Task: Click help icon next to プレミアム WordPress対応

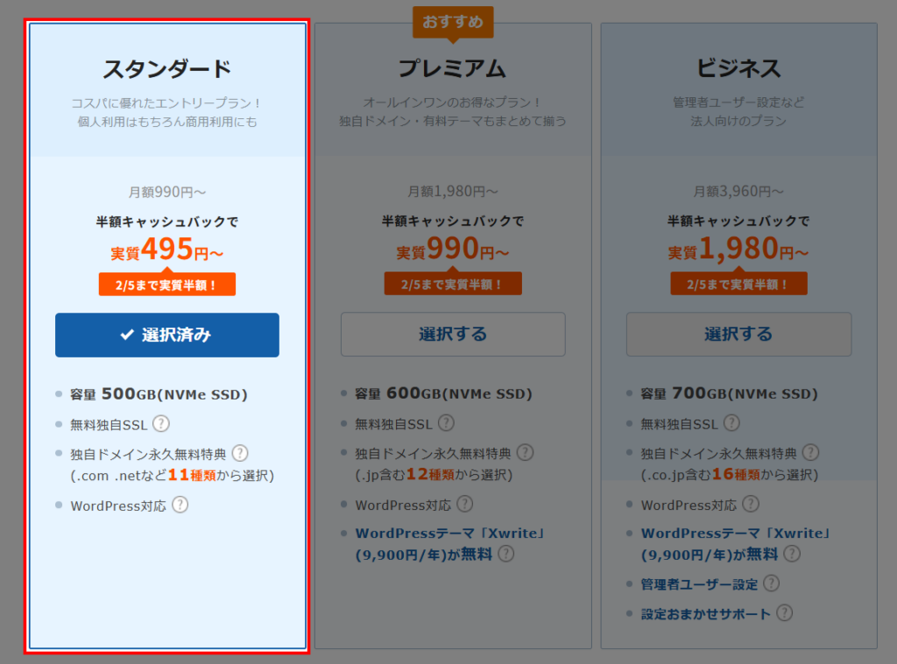Action: (x=465, y=504)
